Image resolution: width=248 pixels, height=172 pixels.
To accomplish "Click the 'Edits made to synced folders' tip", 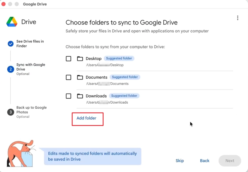I will tap(92, 156).
